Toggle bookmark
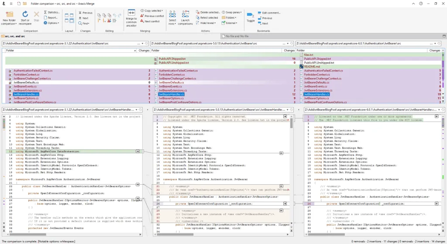 coord(251,17)
